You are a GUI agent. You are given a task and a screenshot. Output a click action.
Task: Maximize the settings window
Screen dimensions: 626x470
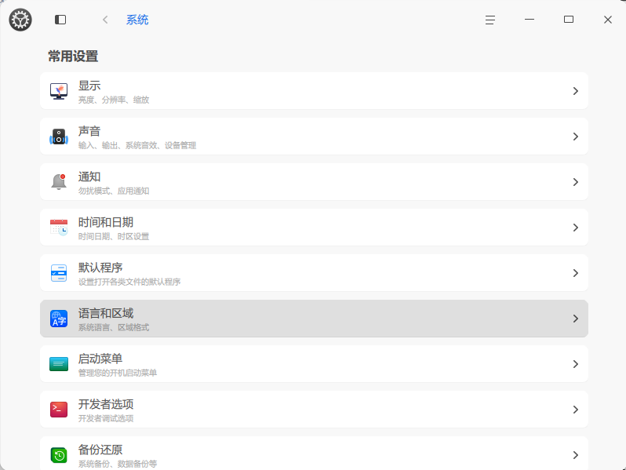pos(569,19)
